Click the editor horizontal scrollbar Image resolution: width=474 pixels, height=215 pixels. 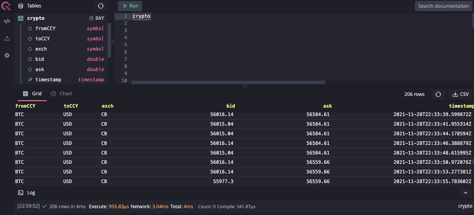click(x=228, y=83)
